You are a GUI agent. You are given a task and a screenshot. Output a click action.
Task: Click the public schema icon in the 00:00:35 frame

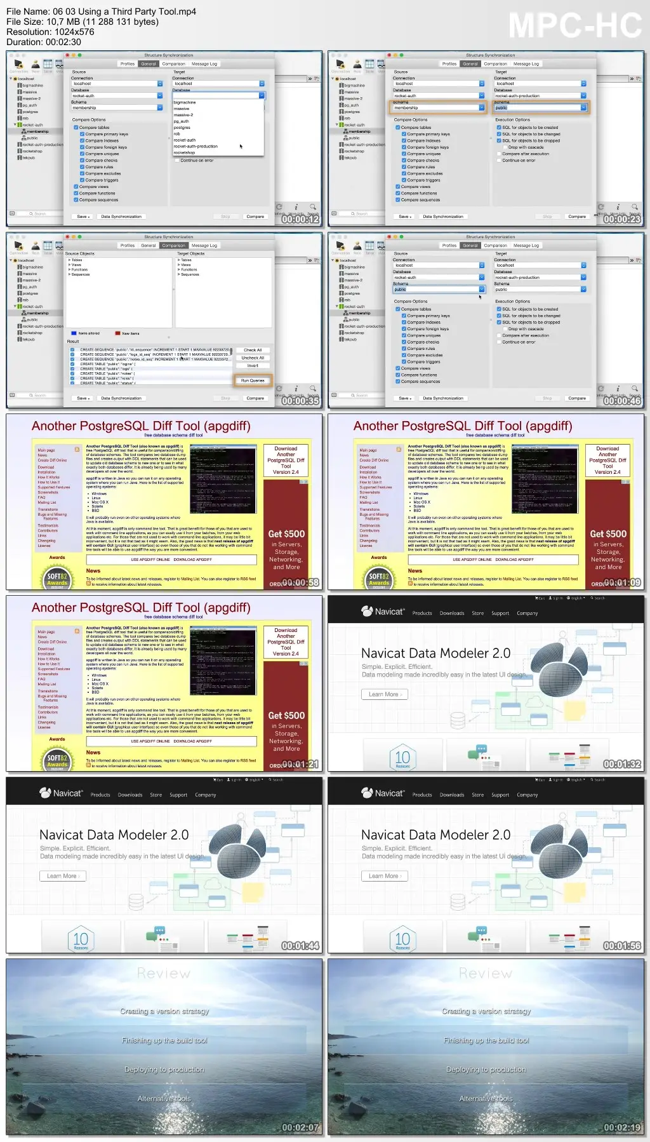[25, 319]
